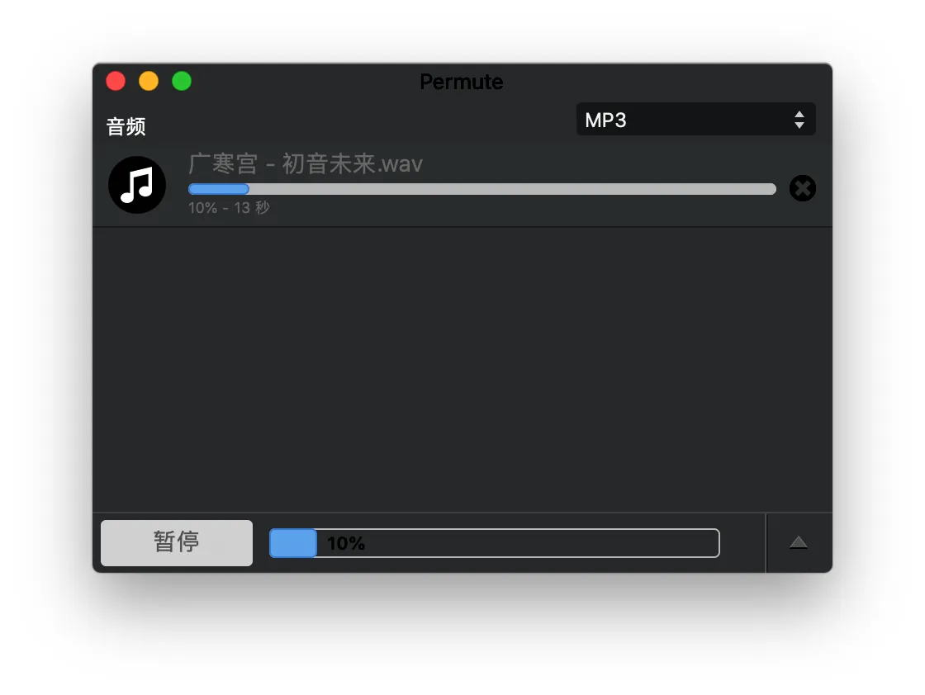Expand the bottom panel with the triangle arrow
Image resolution: width=925 pixels, height=695 pixels.
tap(798, 543)
